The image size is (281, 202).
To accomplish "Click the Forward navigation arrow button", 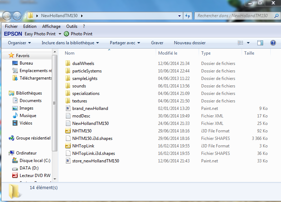I will click(x=17, y=16).
